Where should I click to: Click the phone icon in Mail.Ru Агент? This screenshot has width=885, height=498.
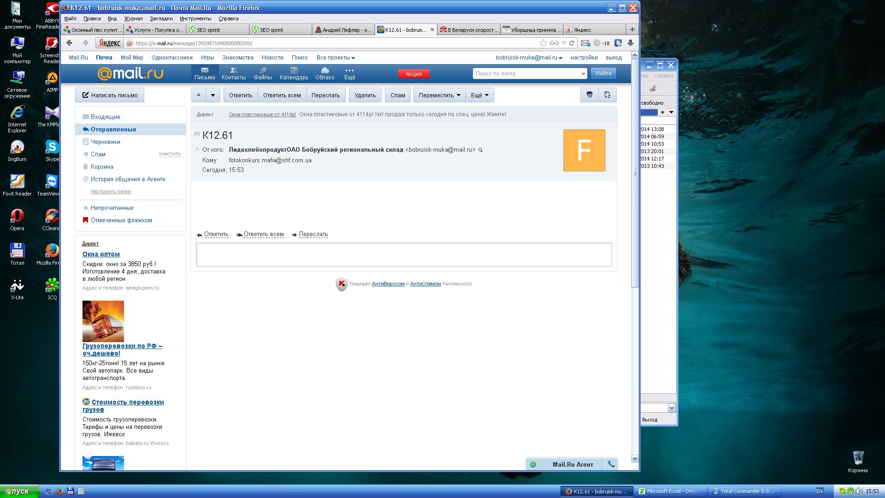point(611,464)
